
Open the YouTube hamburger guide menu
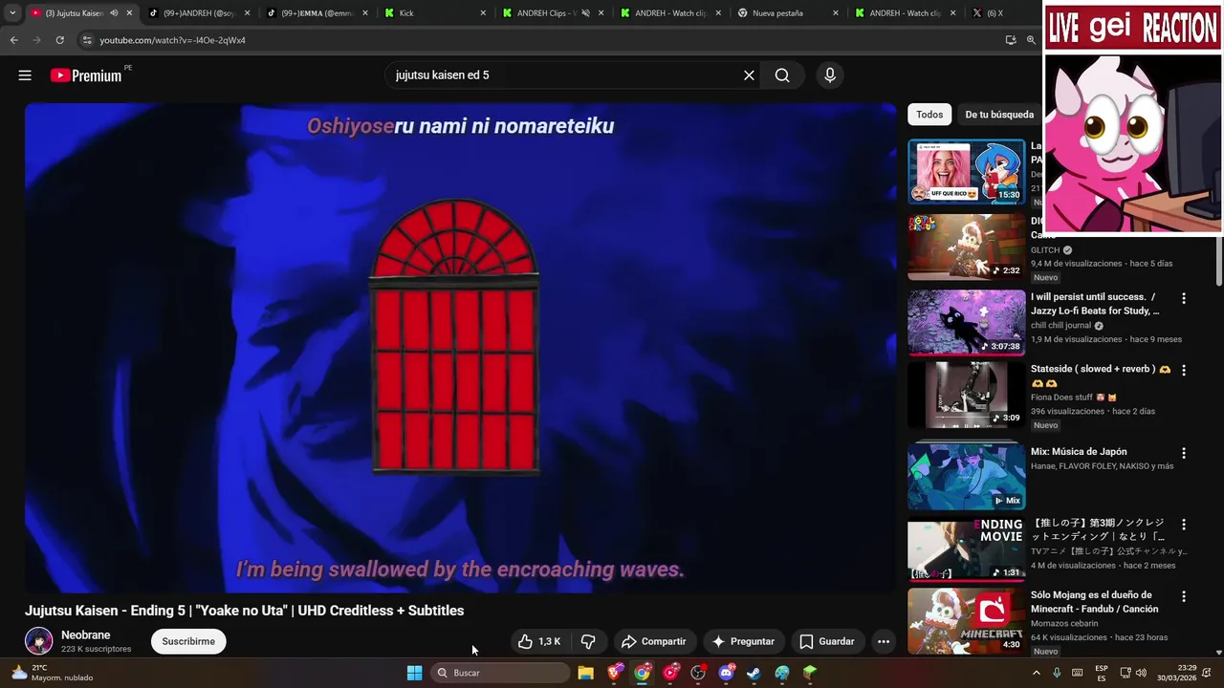25,75
